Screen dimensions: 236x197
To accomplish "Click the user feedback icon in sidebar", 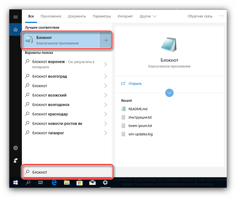I will [15, 160].
